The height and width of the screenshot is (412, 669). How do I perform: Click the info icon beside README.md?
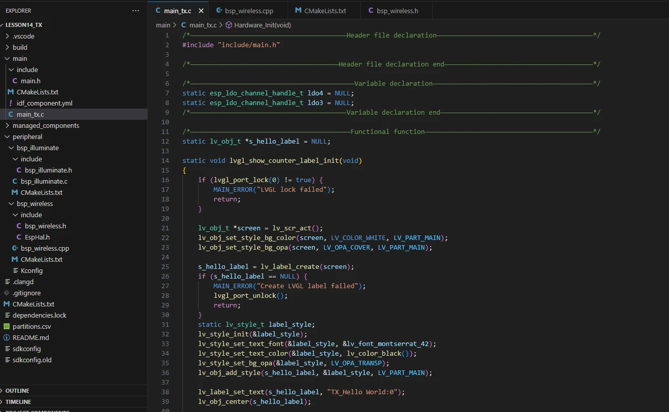point(7,337)
